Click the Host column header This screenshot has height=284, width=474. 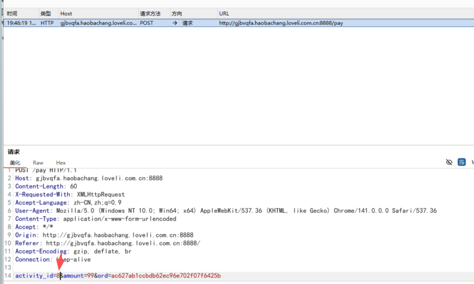point(66,14)
